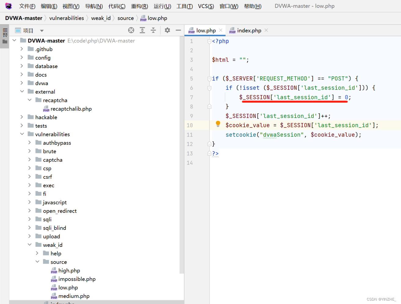Screen dimensions: 401x304
Task: Open the 编辑(E) menu
Action: pos(49,6)
